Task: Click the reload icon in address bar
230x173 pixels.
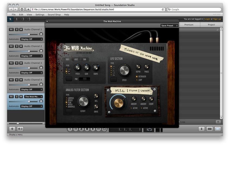Action: click(x=163, y=9)
